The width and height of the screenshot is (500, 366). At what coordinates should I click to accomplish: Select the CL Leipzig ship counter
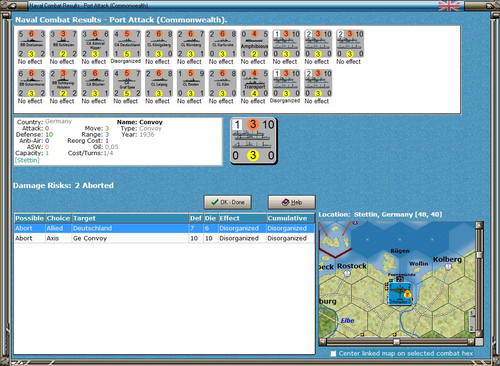pos(159,83)
